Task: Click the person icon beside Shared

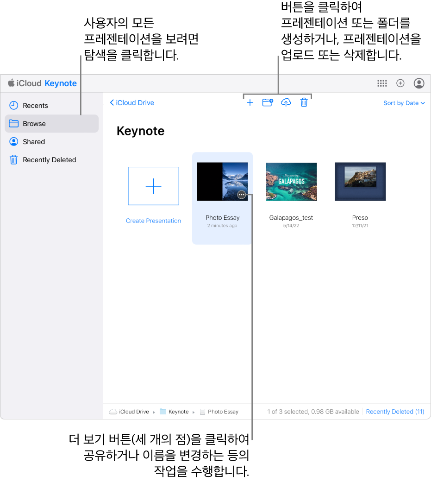Action: click(14, 141)
